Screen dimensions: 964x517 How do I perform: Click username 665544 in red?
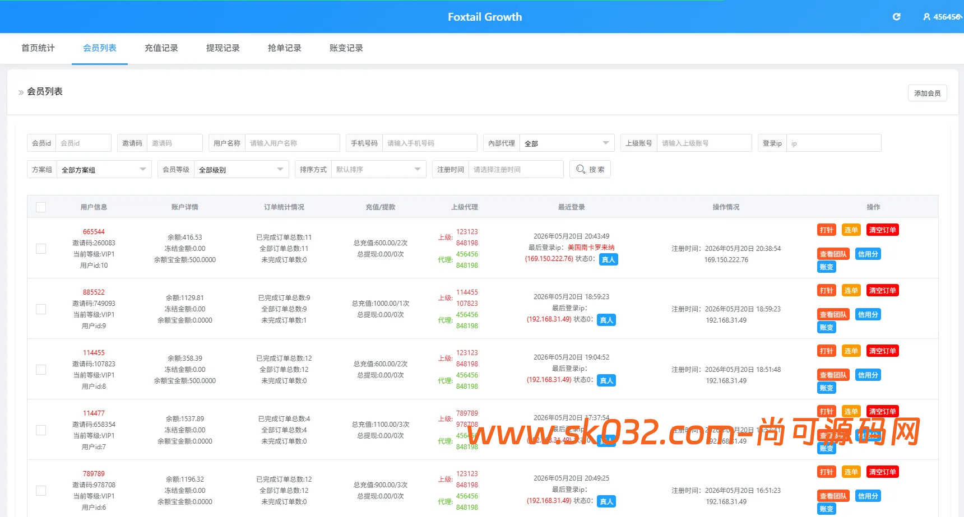94,232
